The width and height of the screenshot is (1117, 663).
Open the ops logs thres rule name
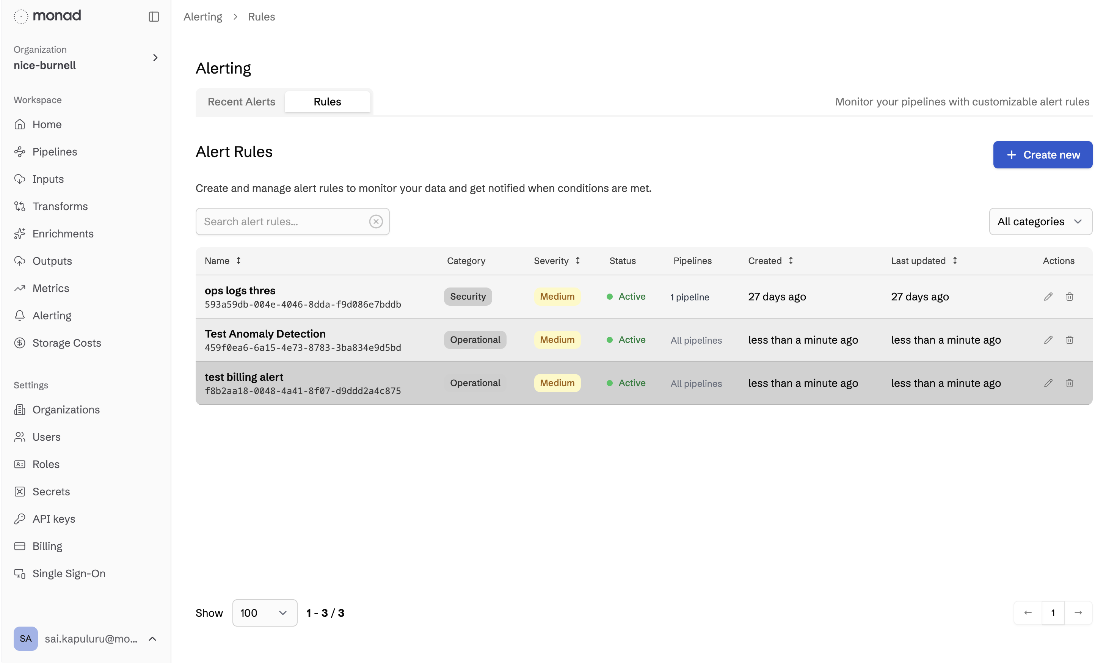[x=240, y=291]
